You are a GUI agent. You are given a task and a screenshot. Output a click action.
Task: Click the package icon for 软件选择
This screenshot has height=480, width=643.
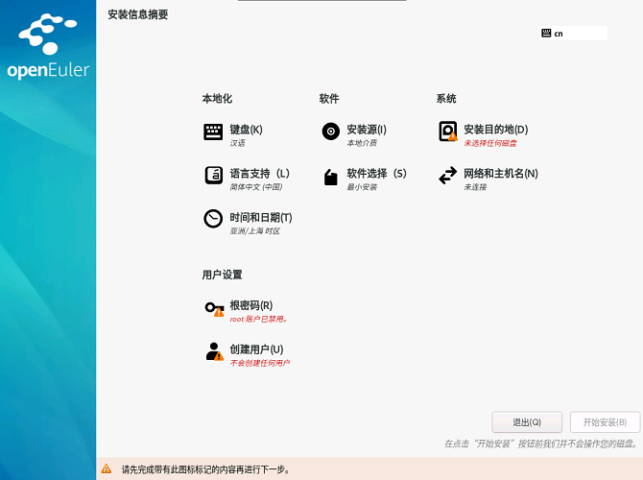click(x=330, y=177)
